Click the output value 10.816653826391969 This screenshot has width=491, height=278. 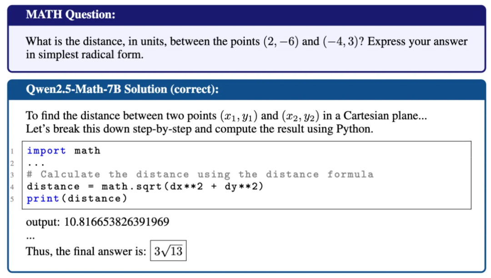[117, 222]
